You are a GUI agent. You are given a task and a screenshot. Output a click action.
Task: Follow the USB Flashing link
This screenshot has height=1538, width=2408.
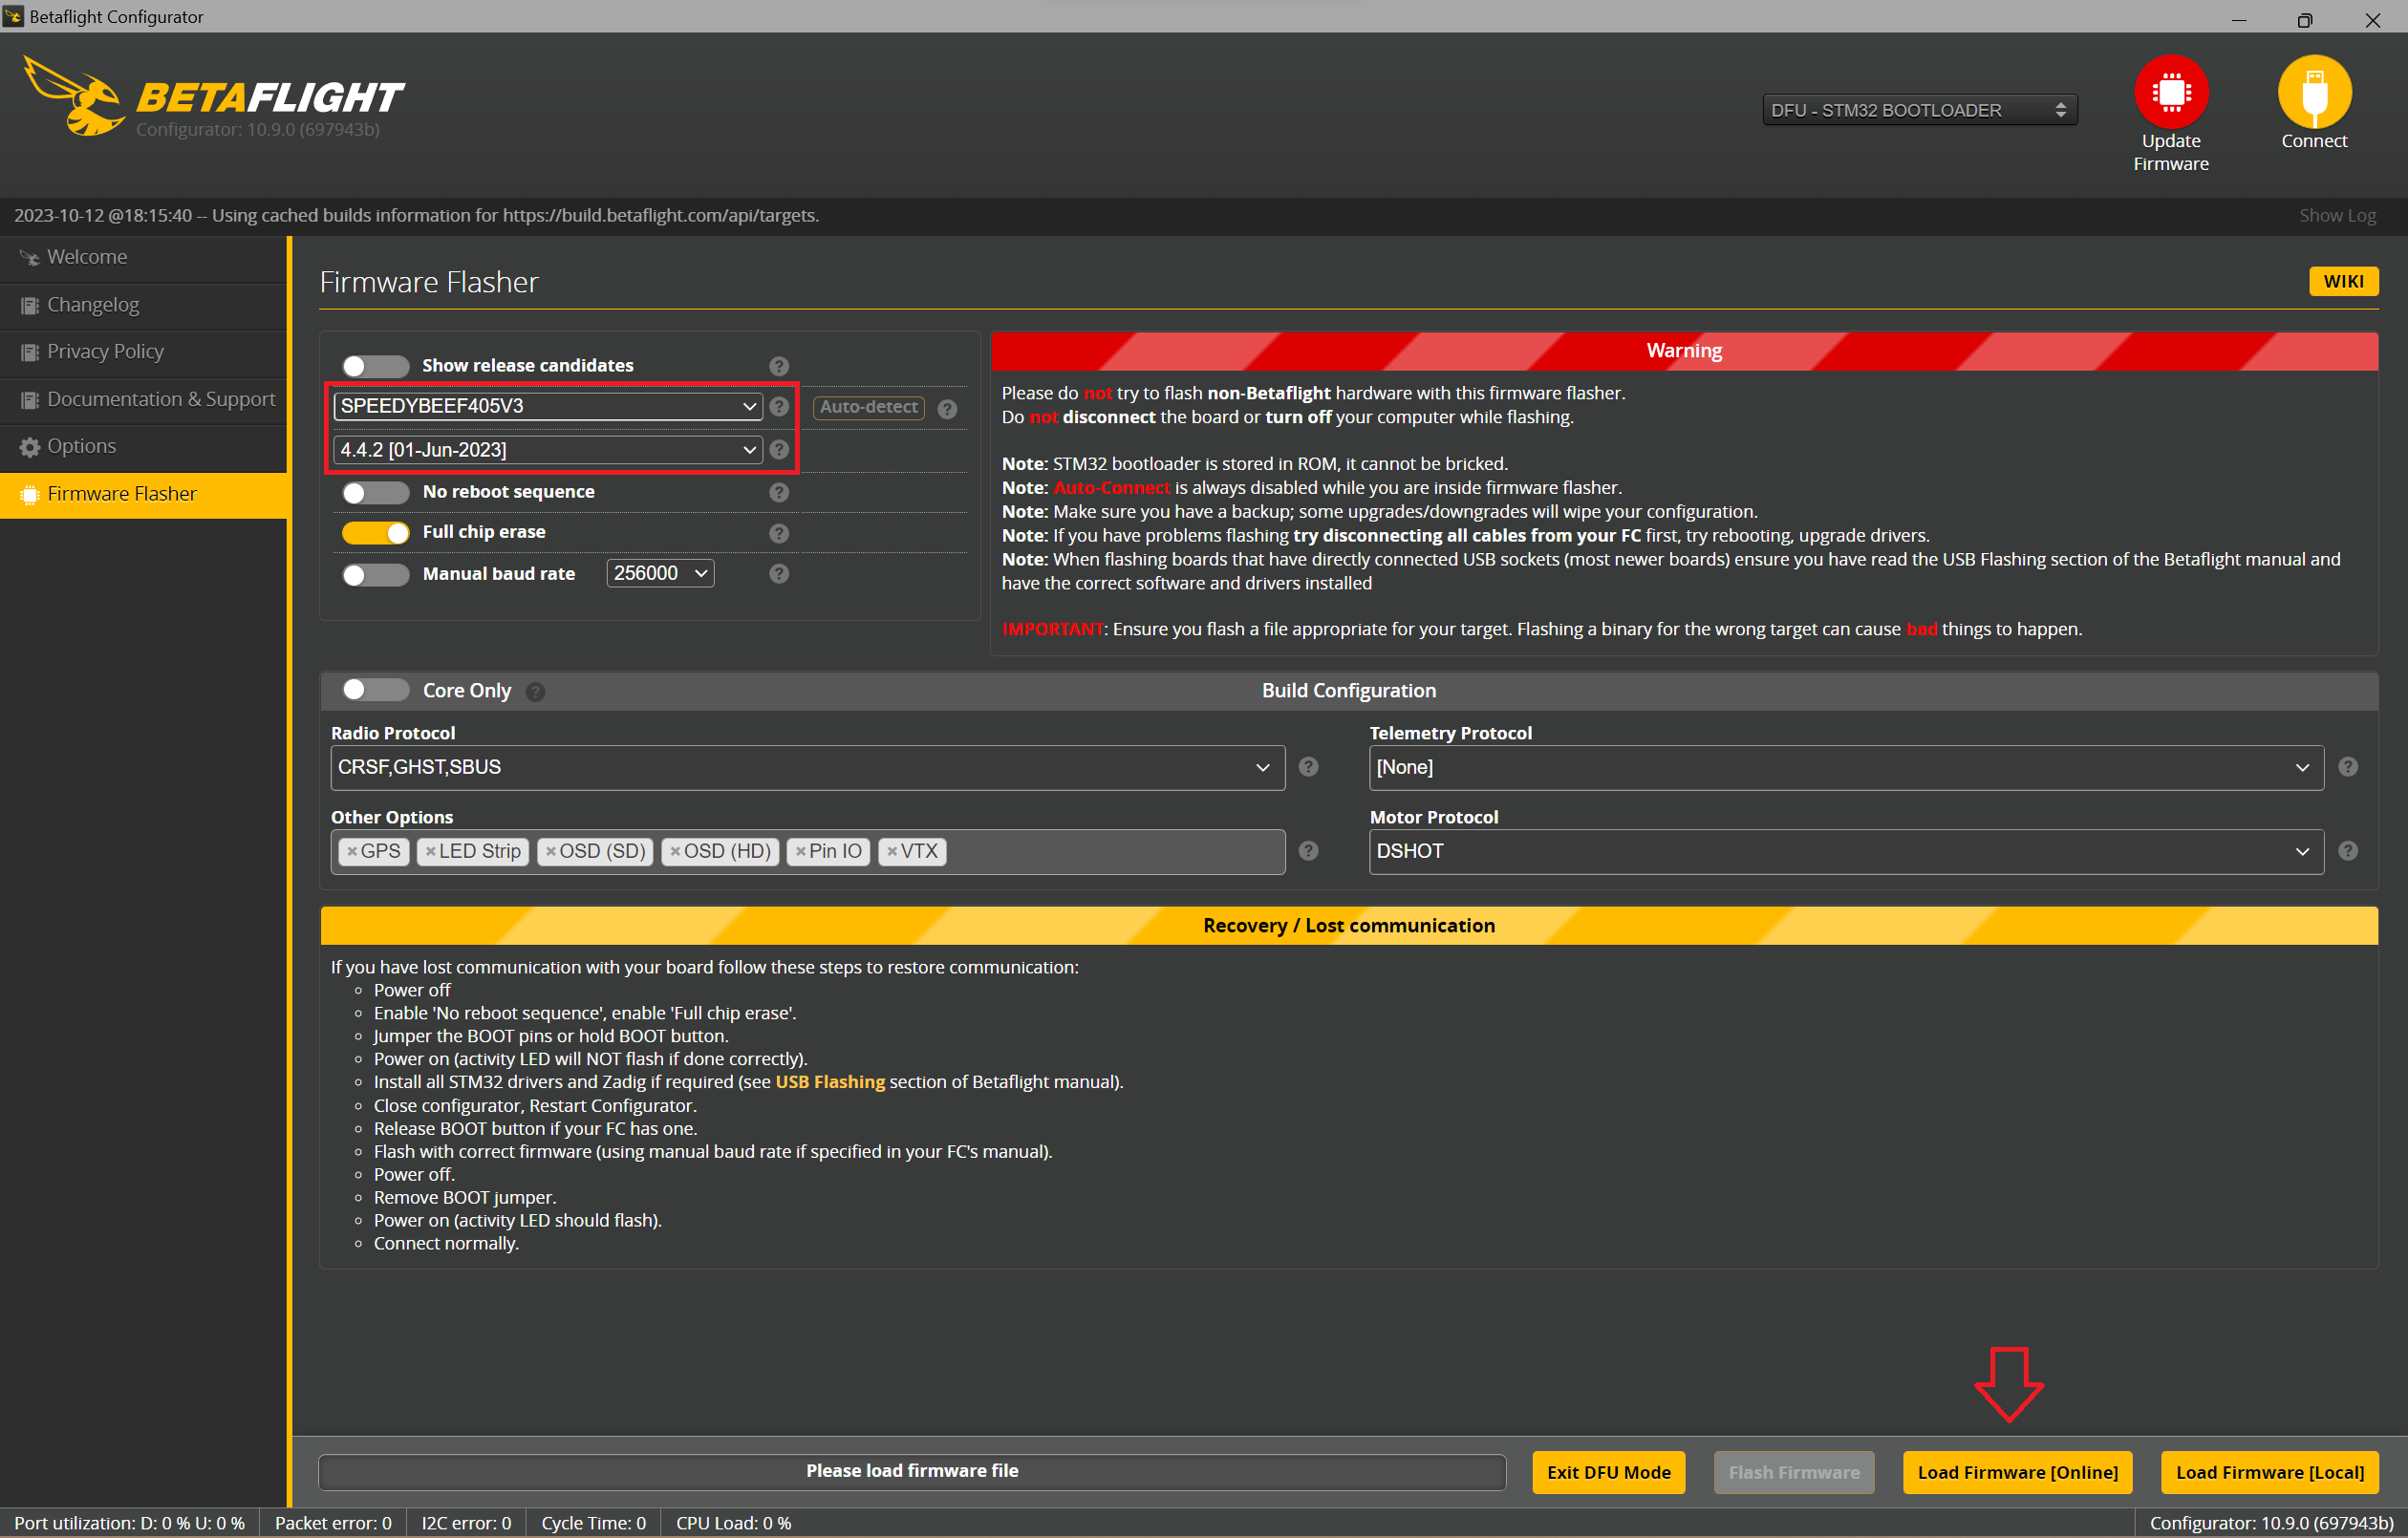[830, 1082]
